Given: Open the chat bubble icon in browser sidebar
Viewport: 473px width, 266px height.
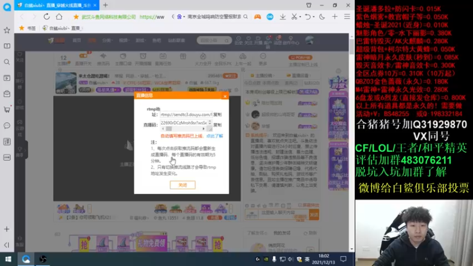Looking at the screenshot, I should click(x=7, y=125).
